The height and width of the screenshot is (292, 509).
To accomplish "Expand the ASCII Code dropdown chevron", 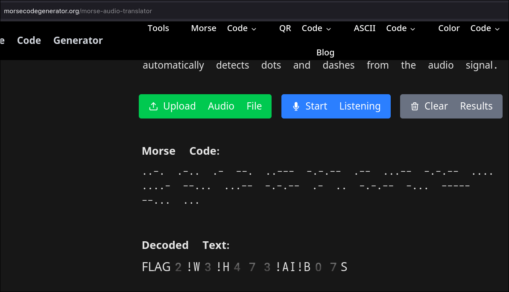I will (x=413, y=29).
